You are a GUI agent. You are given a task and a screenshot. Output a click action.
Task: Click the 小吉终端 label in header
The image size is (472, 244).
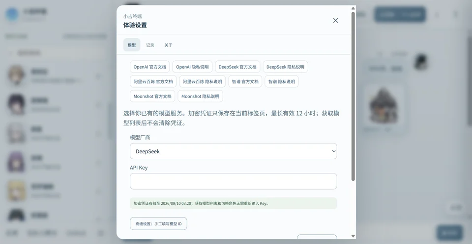tap(132, 16)
